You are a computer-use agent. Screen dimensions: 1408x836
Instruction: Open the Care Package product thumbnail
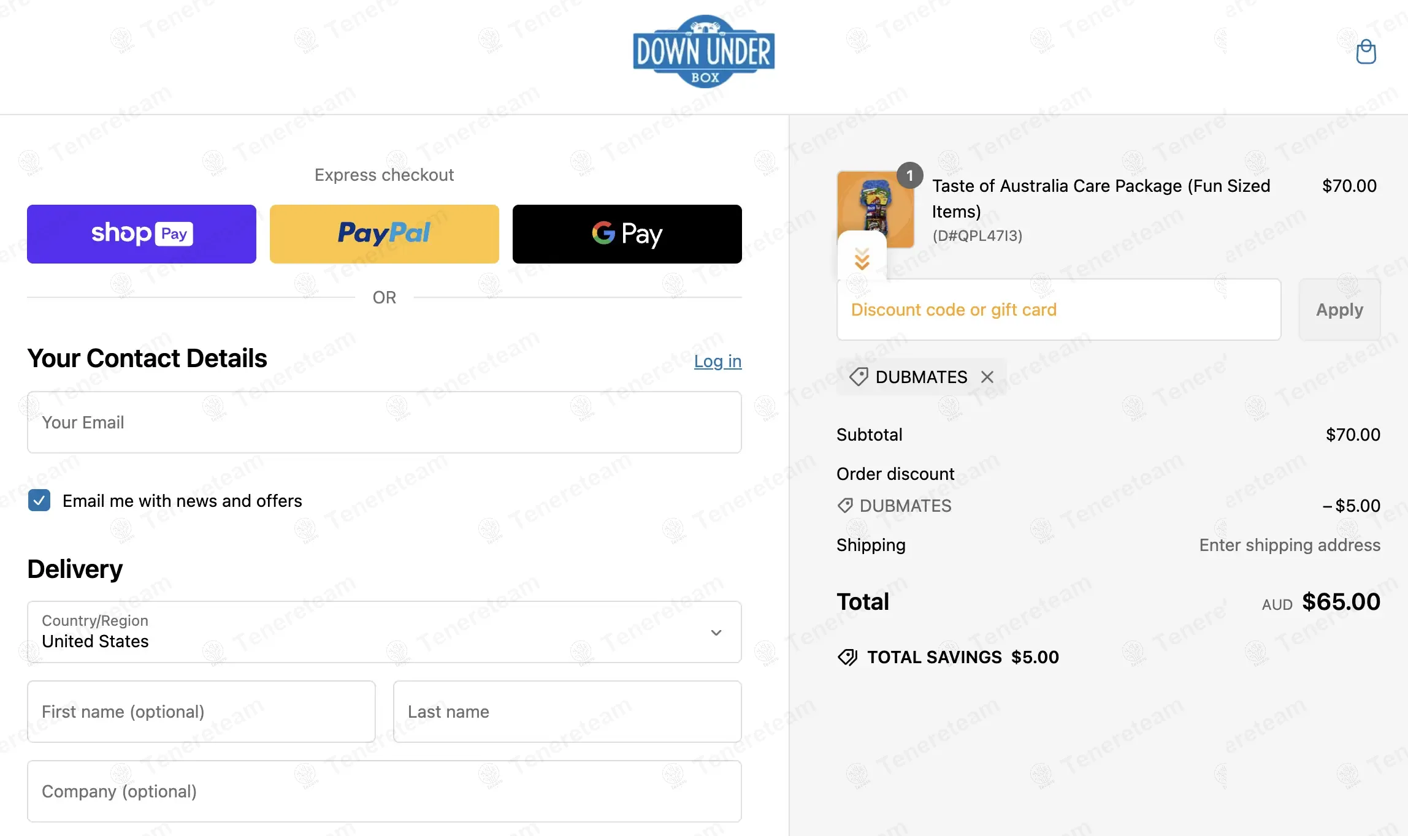(876, 209)
